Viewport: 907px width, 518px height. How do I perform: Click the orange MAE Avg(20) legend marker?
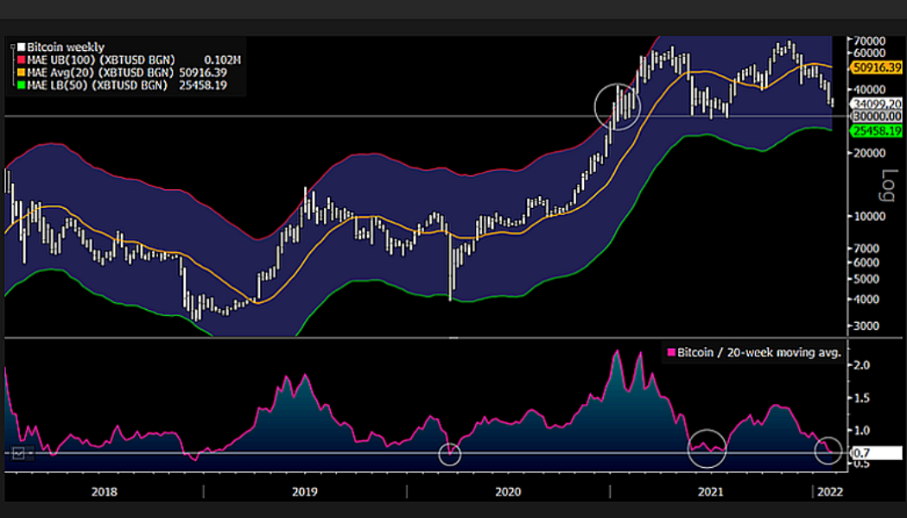[21, 72]
